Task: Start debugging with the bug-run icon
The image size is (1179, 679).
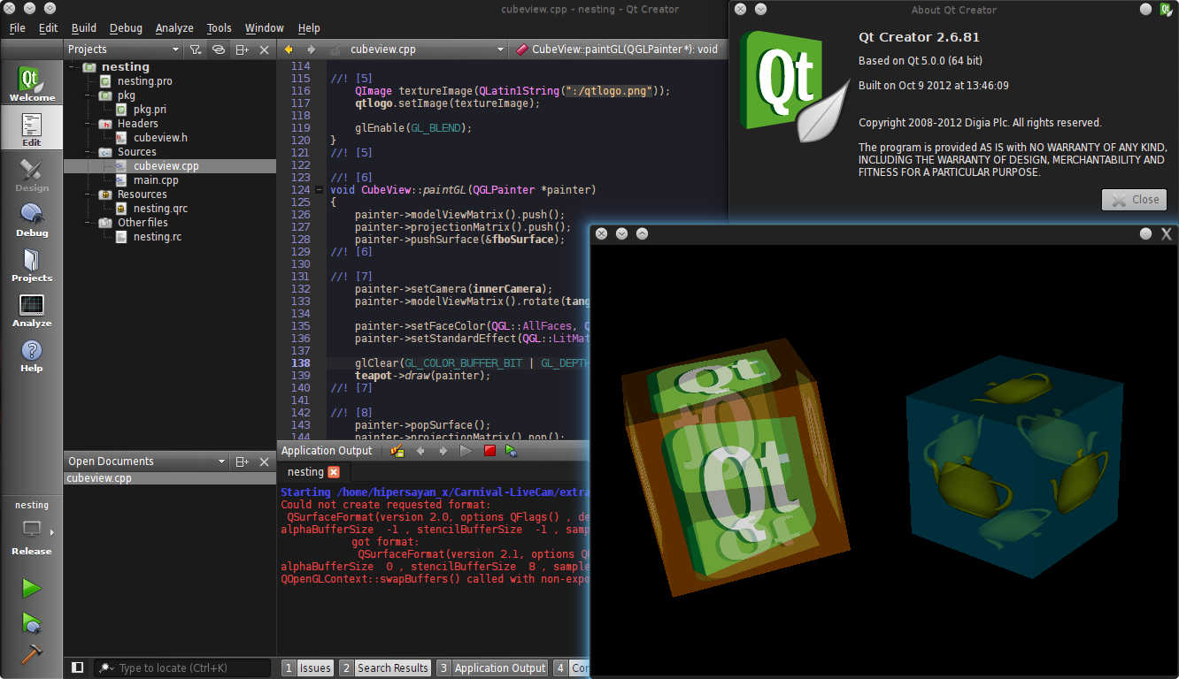Action: tap(32, 622)
